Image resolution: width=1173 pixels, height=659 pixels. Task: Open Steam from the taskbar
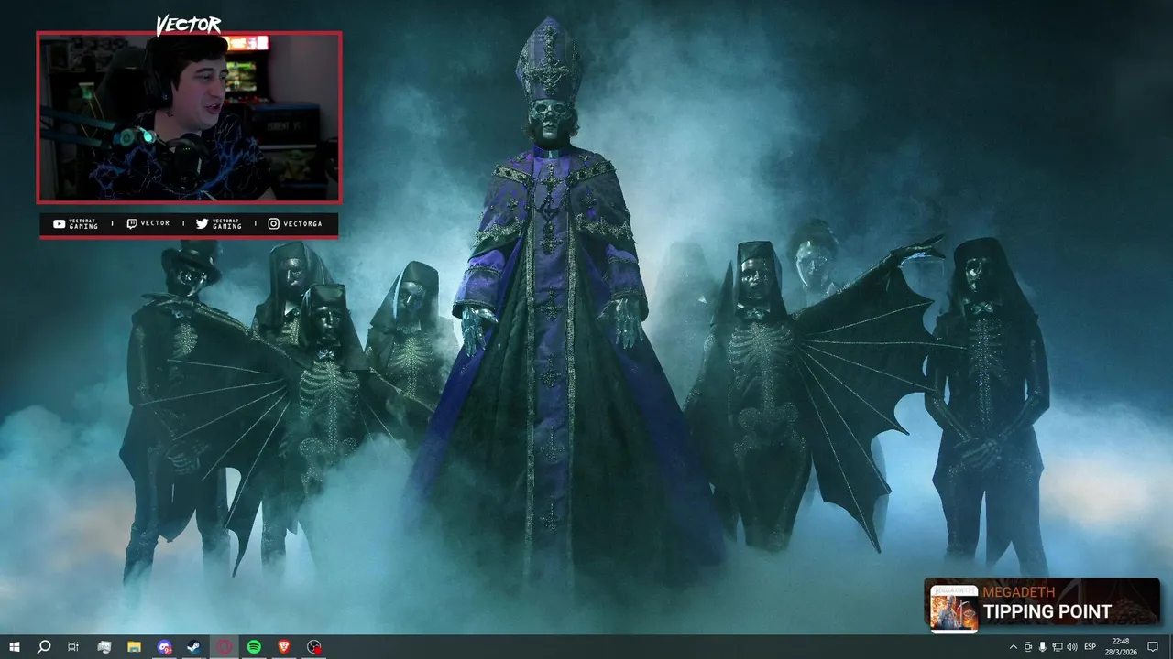pyautogui.click(x=194, y=647)
